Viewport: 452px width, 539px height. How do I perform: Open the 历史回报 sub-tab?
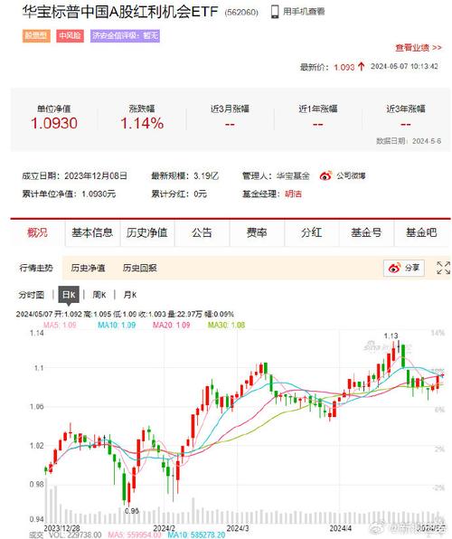pyautogui.click(x=140, y=268)
